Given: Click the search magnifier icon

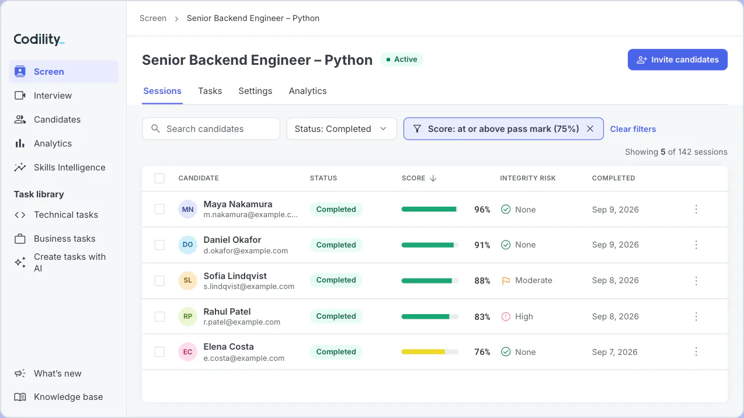Looking at the screenshot, I should pyautogui.click(x=155, y=128).
